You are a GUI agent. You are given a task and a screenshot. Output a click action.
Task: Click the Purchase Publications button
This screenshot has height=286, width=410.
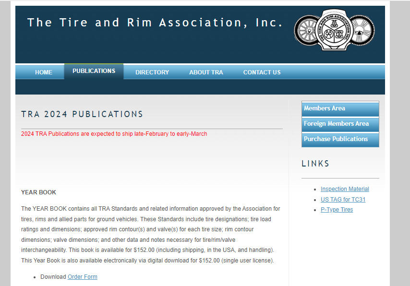coord(340,139)
